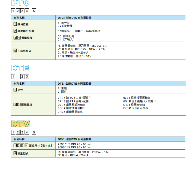The image size is (192, 170).
Task: Click the 'L: 線性電壓, 輸出 0~10V' line
Action: (75, 56)
